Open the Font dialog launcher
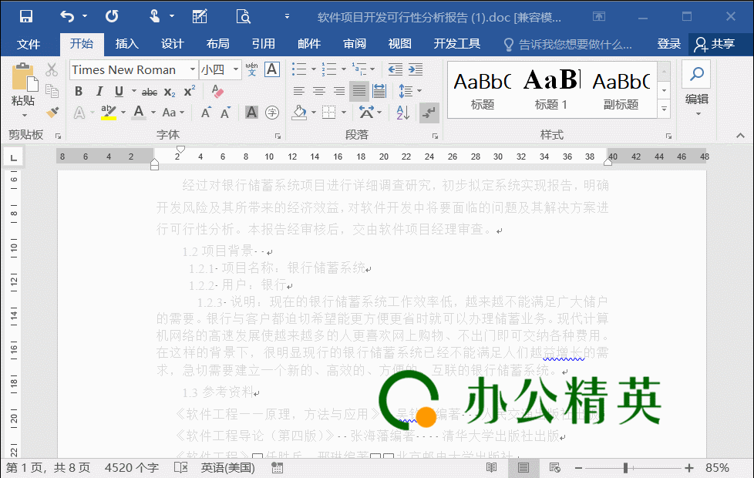 (x=278, y=136)
